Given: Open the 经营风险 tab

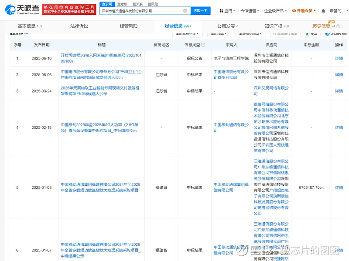Looking at the screenshot, I should [x=129, y=26].
